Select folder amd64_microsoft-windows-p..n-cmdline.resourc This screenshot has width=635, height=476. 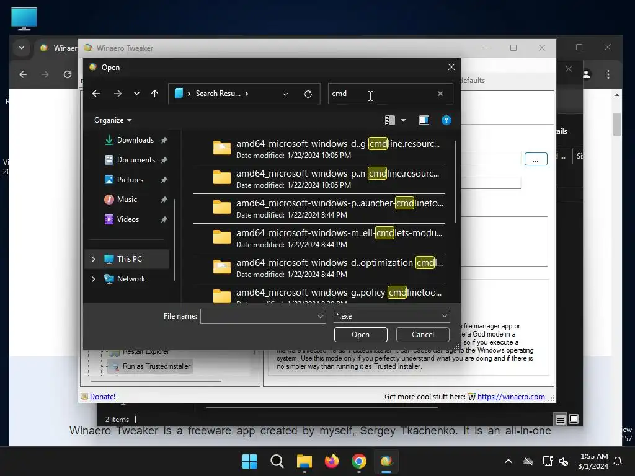tap(319, 179)
